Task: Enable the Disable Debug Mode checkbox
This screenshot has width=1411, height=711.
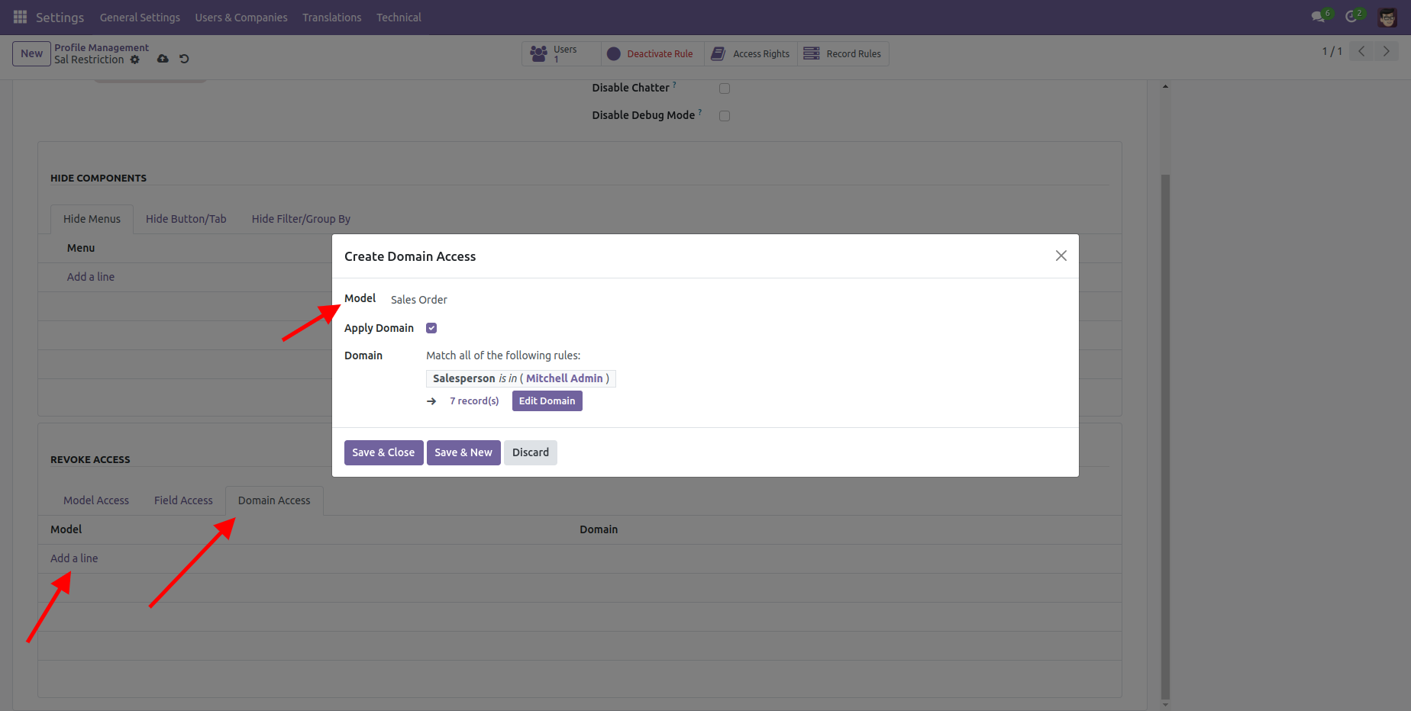Action: pyautogui.click(x=725, y=116)
